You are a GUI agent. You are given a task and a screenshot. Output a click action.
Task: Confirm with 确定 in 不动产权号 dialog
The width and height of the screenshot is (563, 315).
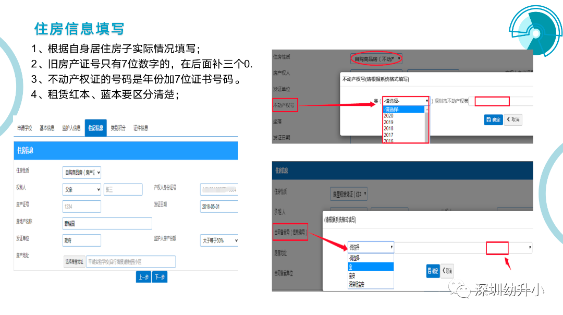click(x=493, y=119)
